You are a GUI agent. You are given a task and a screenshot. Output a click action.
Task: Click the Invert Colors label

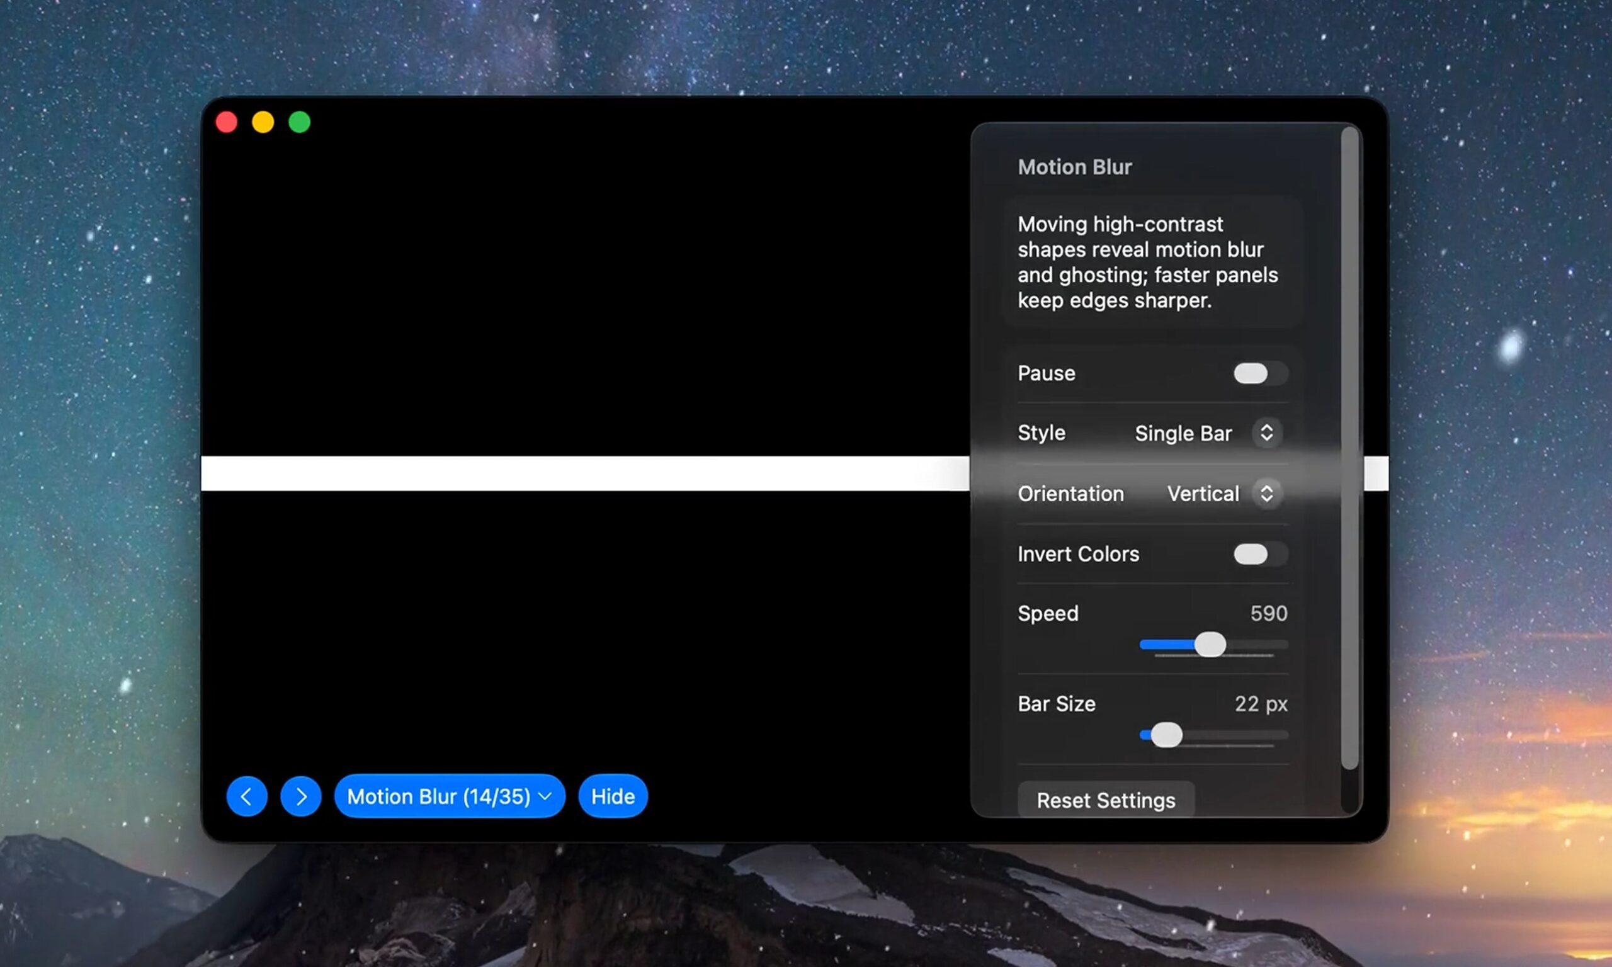(1079, 554)
